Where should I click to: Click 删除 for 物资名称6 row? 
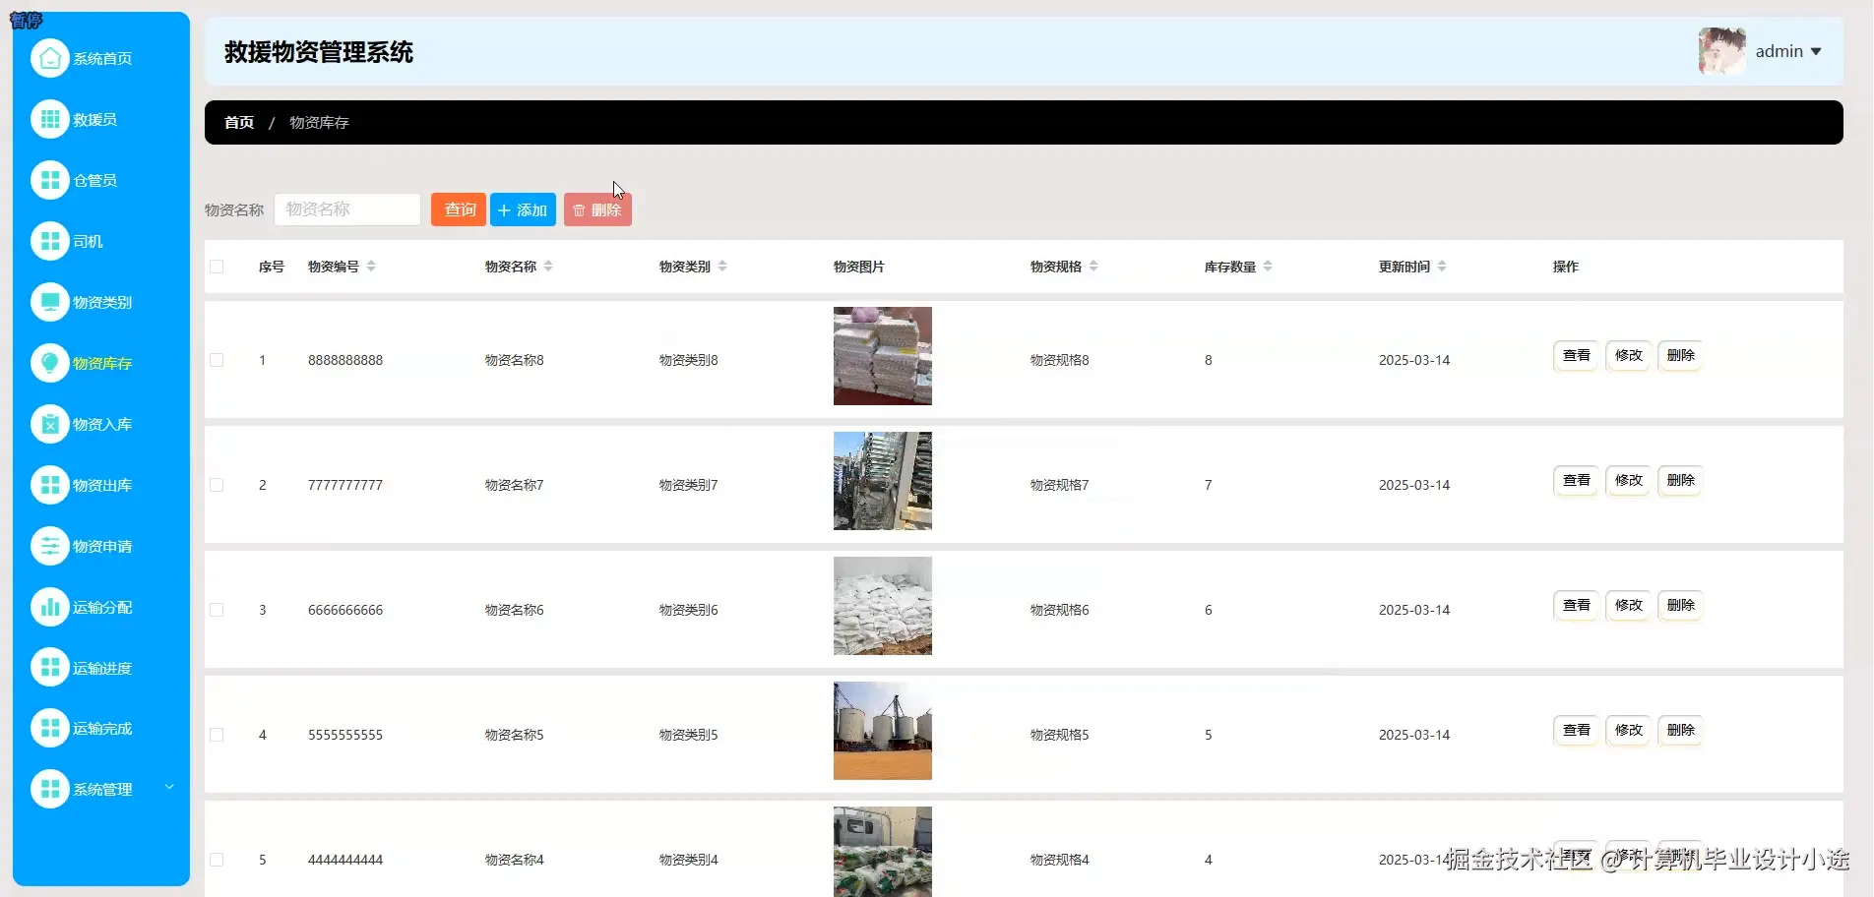click(1680, 605)
